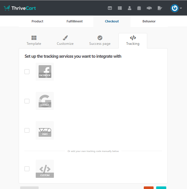Click the VWO integration logo tile
This screenshot has width=187, height=189.
[x=45, y=130]
